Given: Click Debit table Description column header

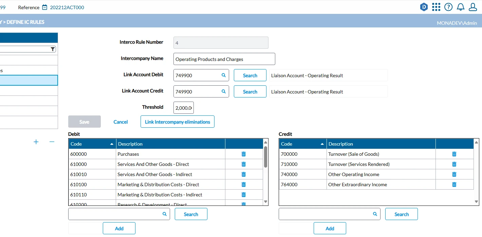Looking at the screenshot, I should pyautogui.click(x=171, y=144).
